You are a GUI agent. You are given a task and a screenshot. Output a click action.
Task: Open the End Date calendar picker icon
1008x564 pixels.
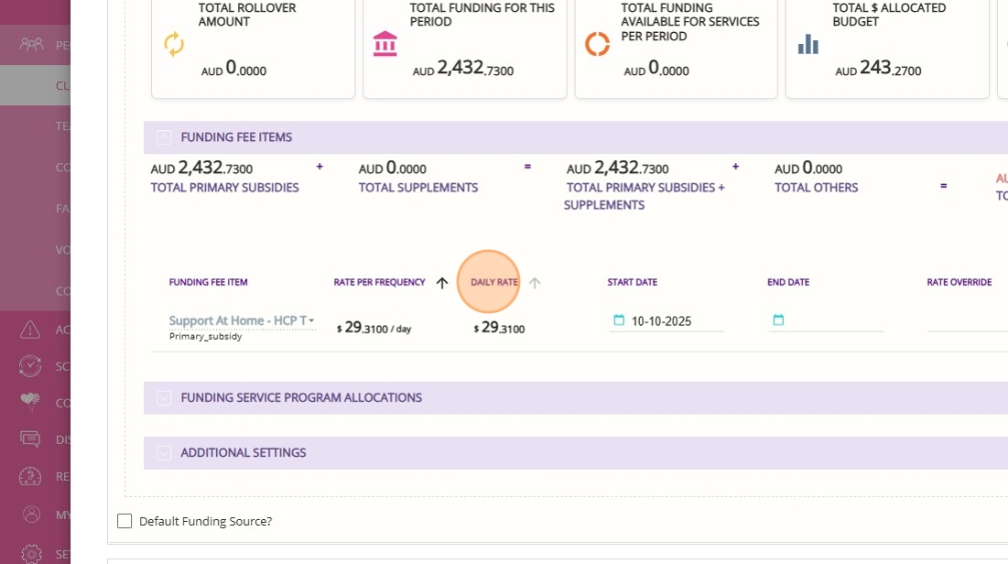pos(778,320)
